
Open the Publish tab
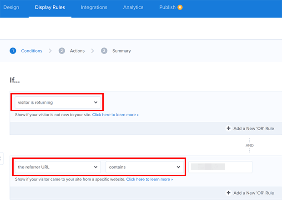tap(167, 7)
